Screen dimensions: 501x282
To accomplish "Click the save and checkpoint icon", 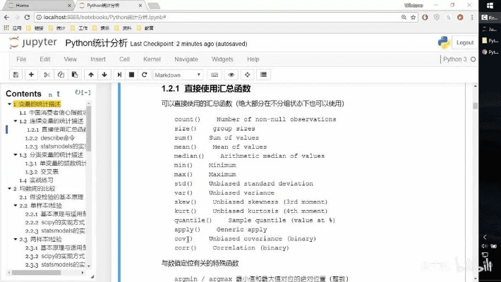I will (x=16, y=75).
